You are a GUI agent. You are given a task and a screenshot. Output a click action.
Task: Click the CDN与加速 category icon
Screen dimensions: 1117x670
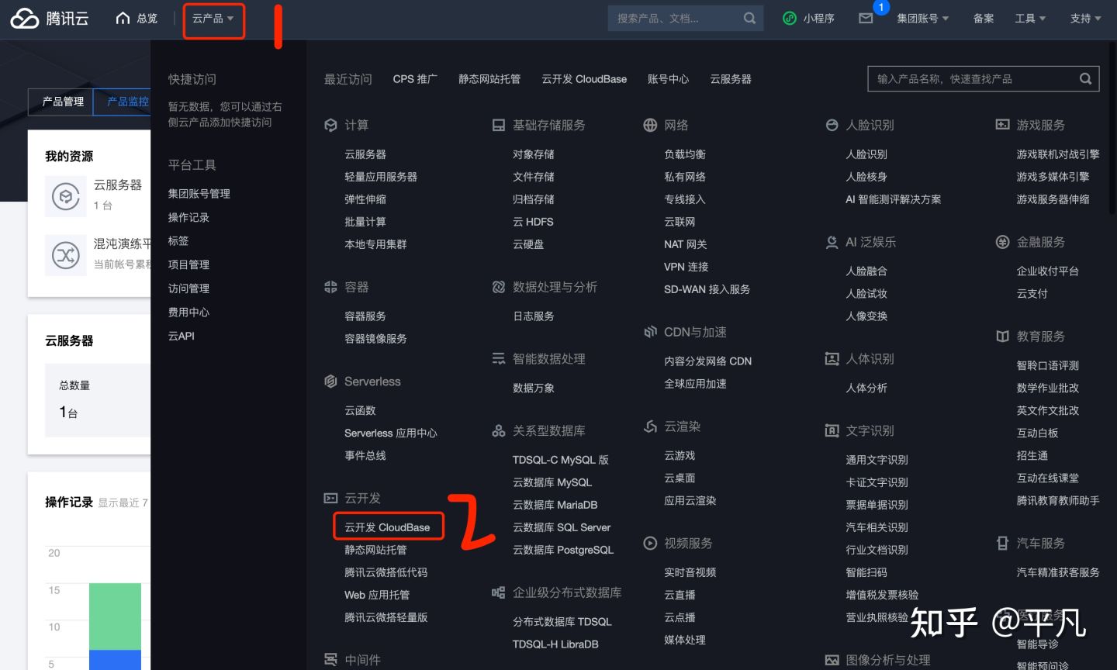(x=650, y=333)
